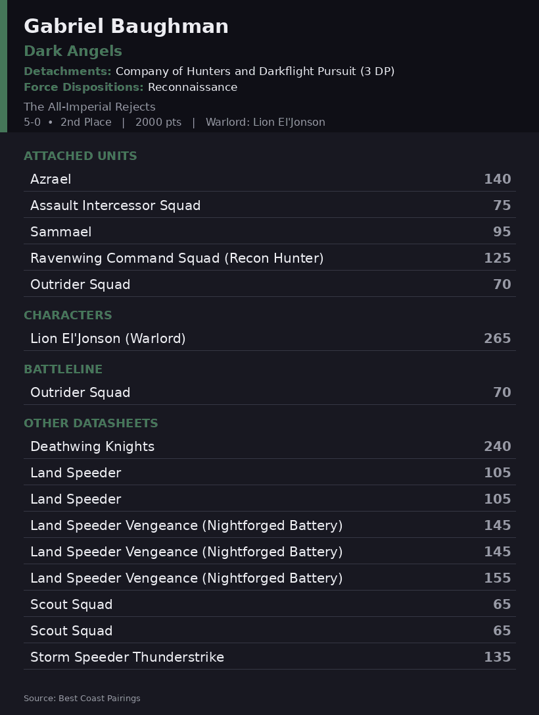The image size is (539, 715).
Task: Click the Source: Best Coast Pairings text
Action: coord(82,698)
